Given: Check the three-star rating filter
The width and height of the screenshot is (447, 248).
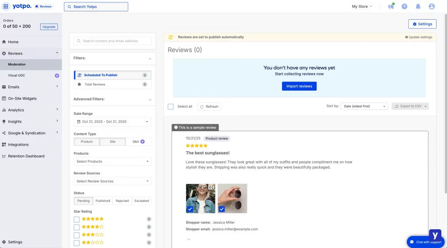Looking at the screenshot, I should (x=76, y=235).
